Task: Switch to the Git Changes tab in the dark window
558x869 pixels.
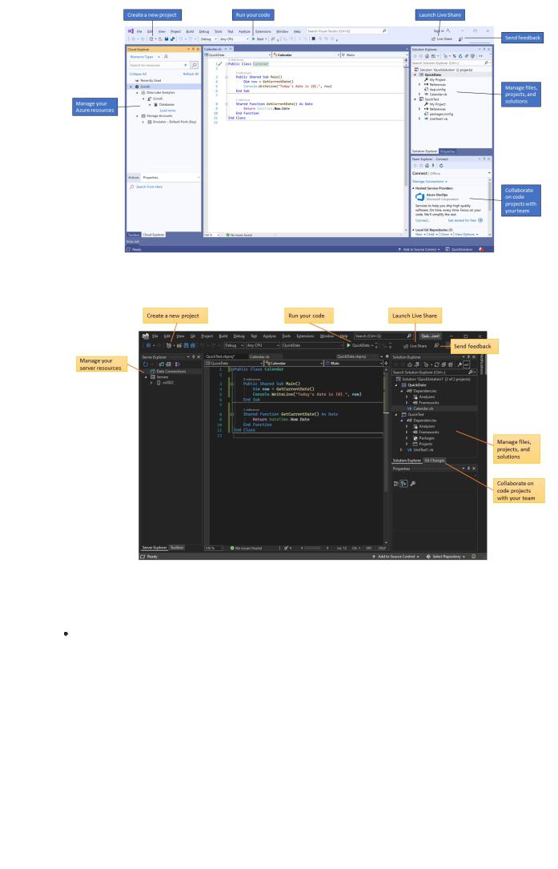Action: tap(435, 461)
